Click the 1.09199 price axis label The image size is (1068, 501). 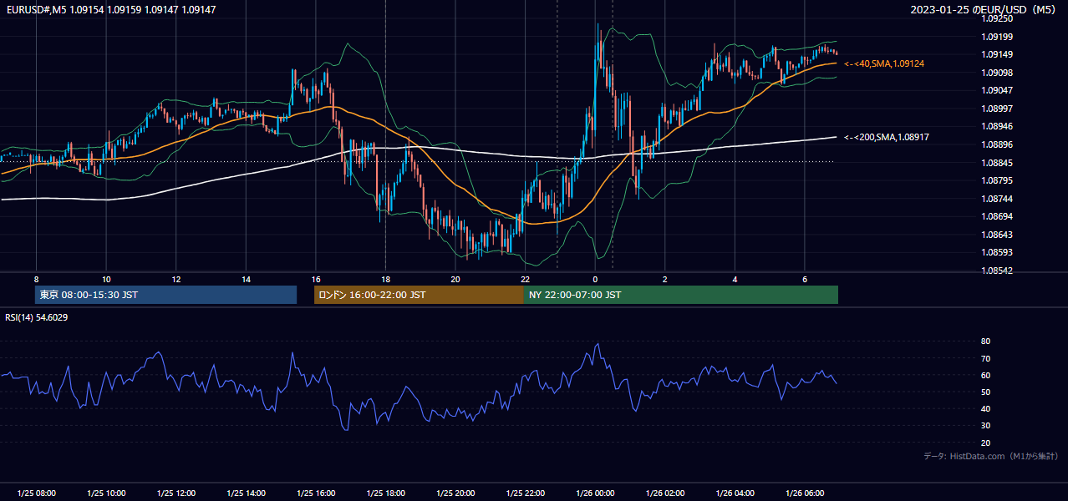pyautogui.click(x=996, y=37)
